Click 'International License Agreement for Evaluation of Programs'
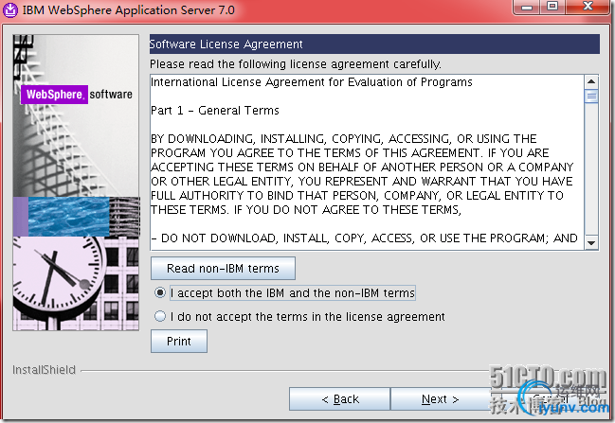Viewport: 615px width, 423px height. click(312, 82)
